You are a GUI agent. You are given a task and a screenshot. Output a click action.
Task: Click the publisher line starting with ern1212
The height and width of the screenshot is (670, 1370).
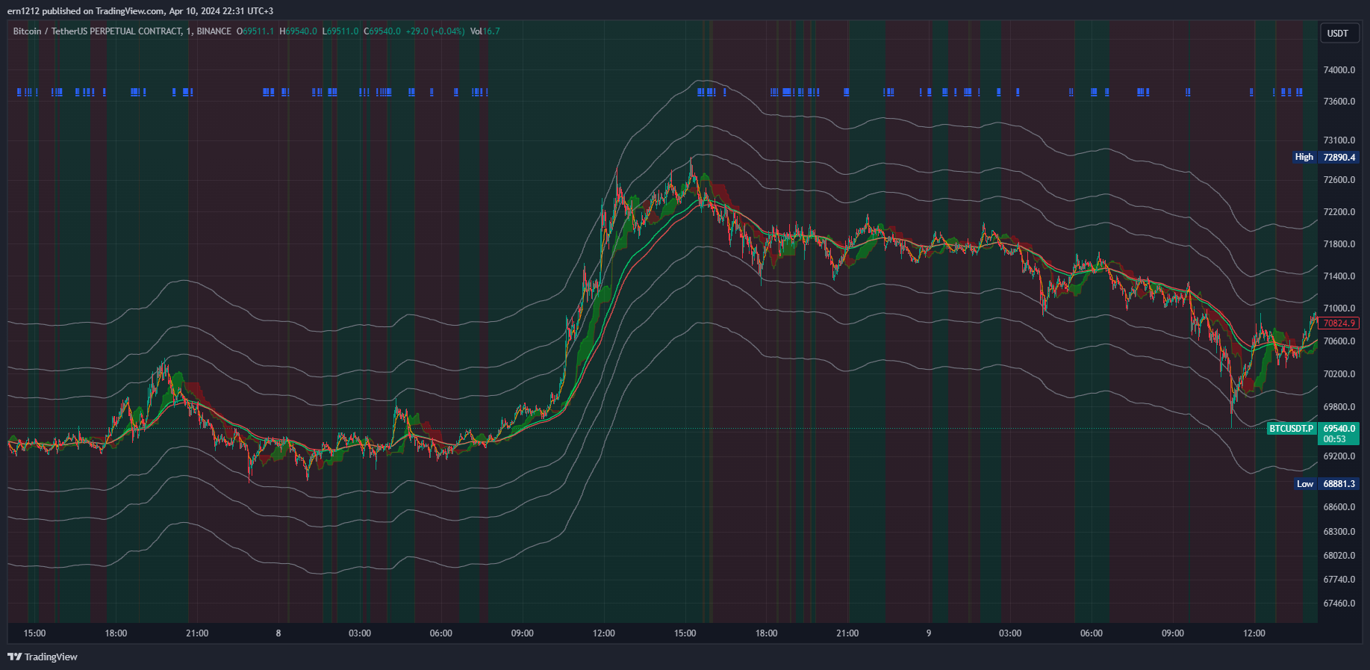coord(140,11)
